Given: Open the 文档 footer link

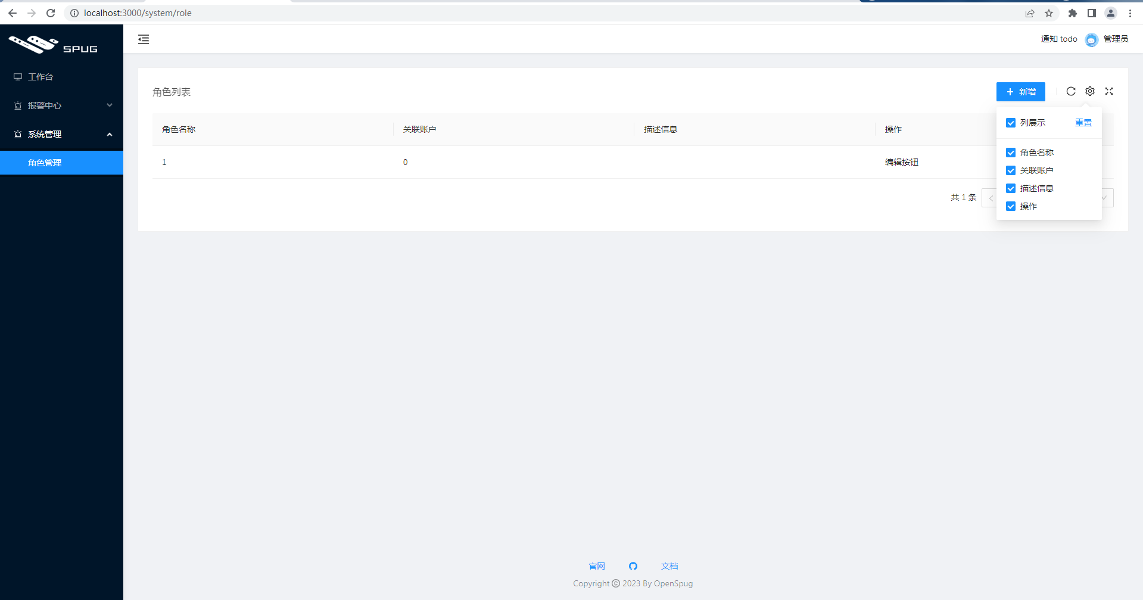Looking at the screenshot, I should [669, 566].
